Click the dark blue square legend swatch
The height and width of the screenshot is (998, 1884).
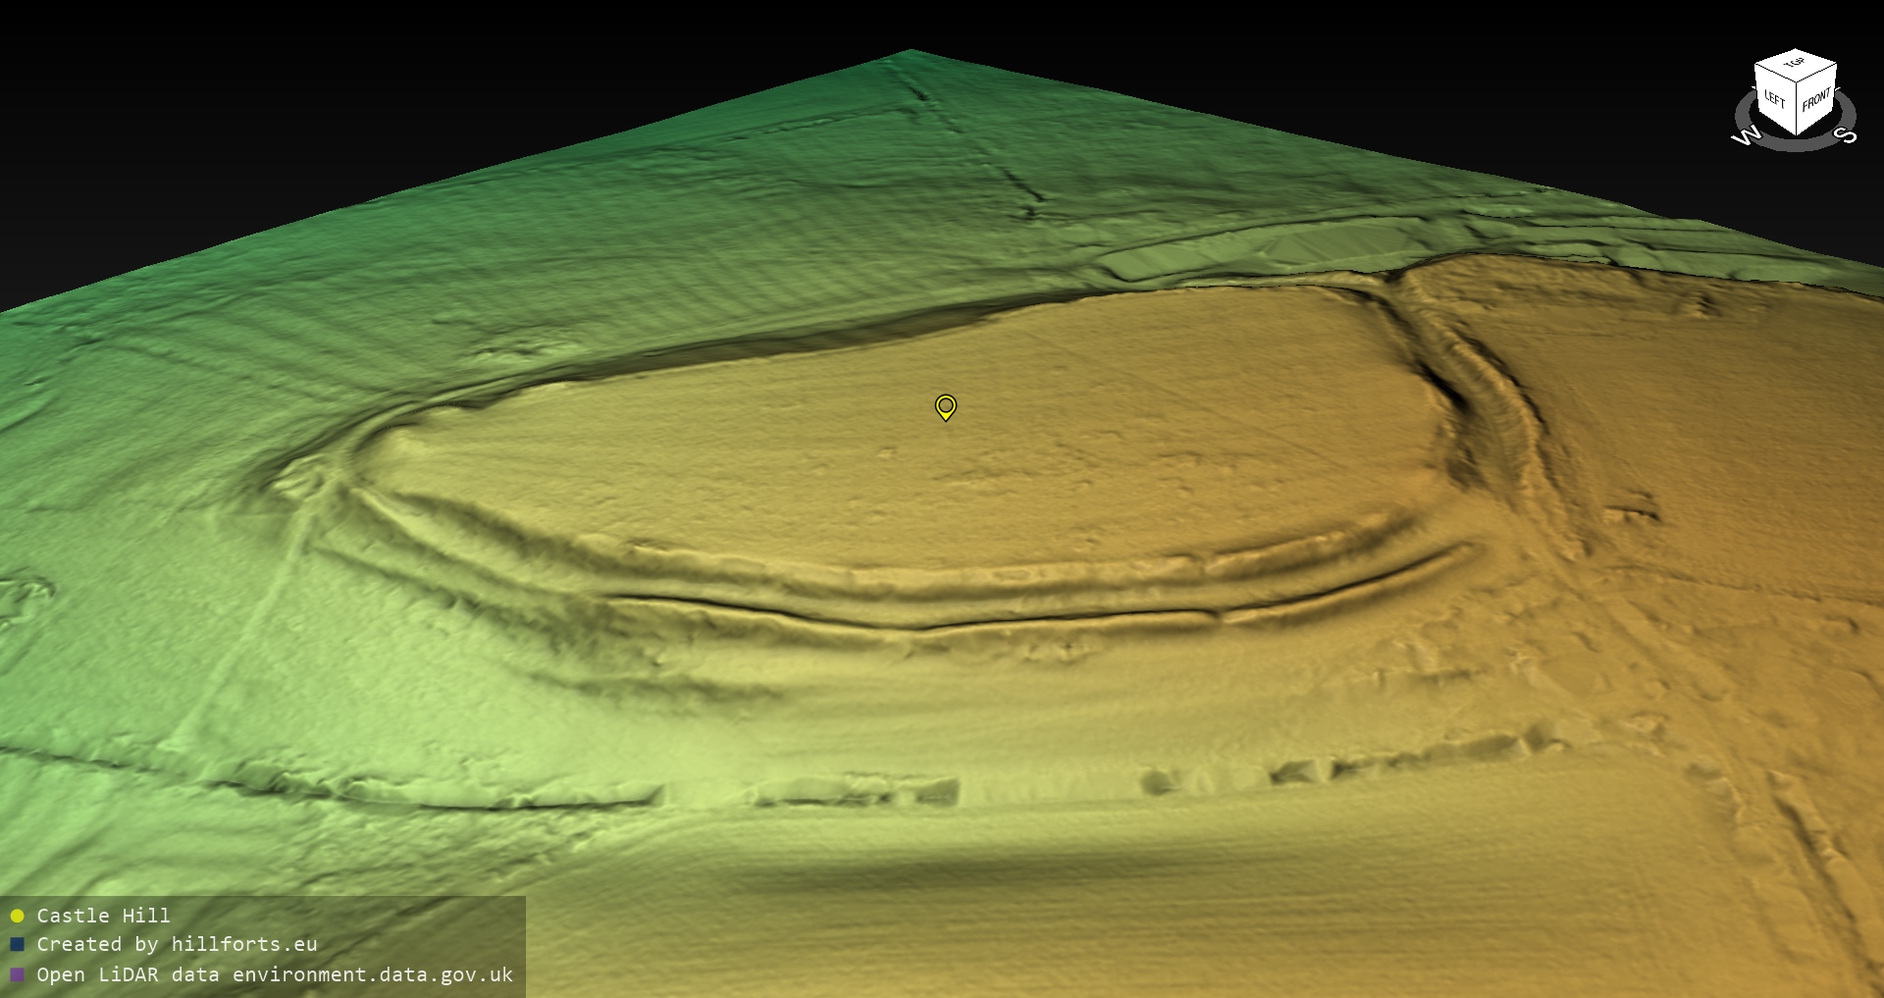[x=17, y=945]
